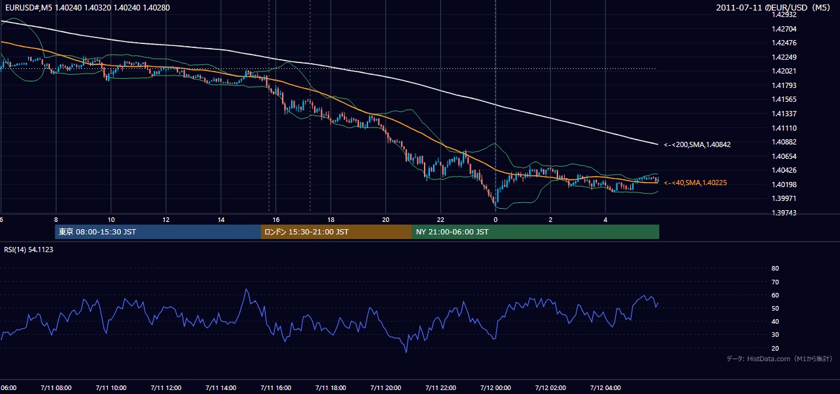840x394 pixels.
Task: Click price axis value 1.42476
Action: tap(784, 43)
